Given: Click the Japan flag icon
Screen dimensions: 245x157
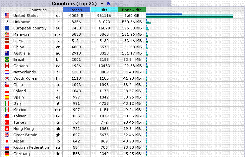Looking at the screenshot, I should 7,141.
